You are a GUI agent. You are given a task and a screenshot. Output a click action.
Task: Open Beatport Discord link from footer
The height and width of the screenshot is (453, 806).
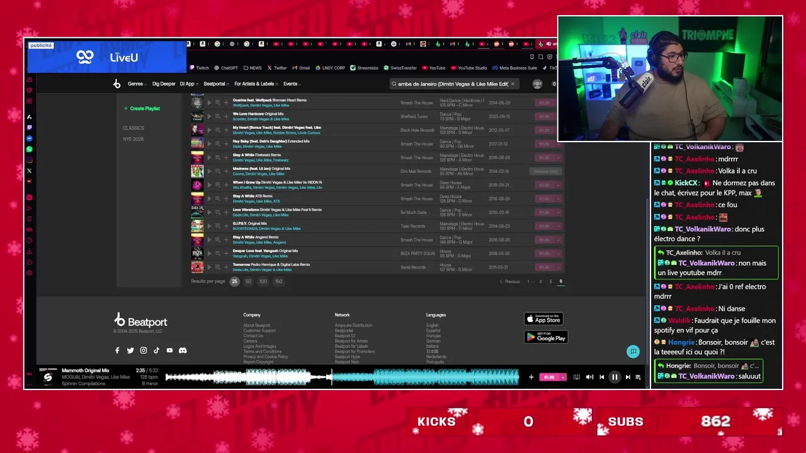click(x=183, y=350)
